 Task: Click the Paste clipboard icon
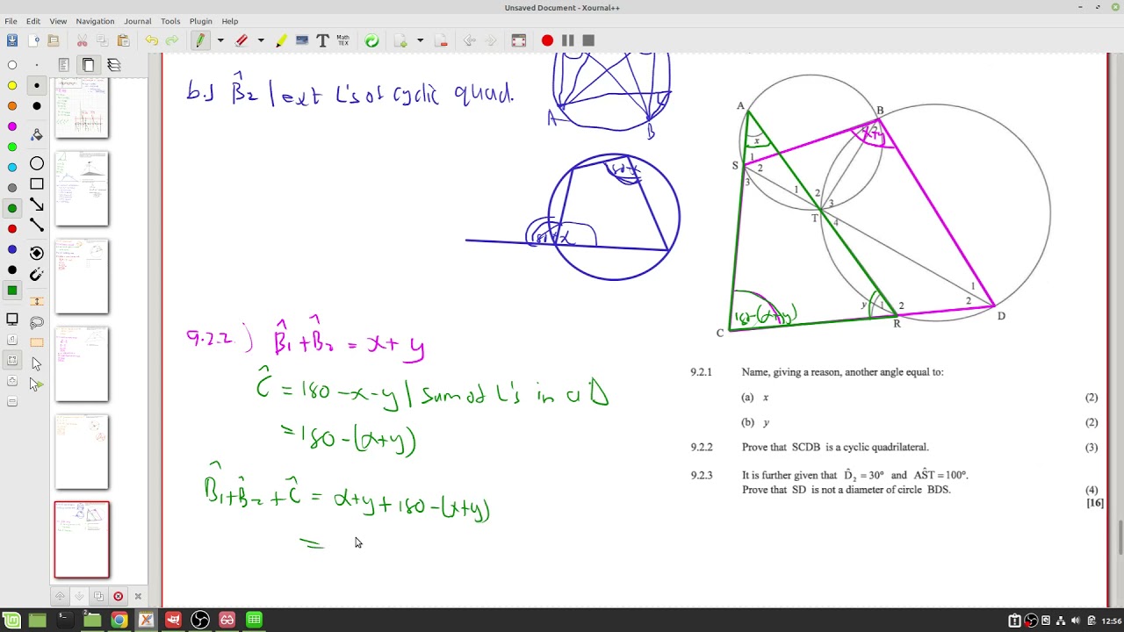pyautogui.click(x=123, y=40)
